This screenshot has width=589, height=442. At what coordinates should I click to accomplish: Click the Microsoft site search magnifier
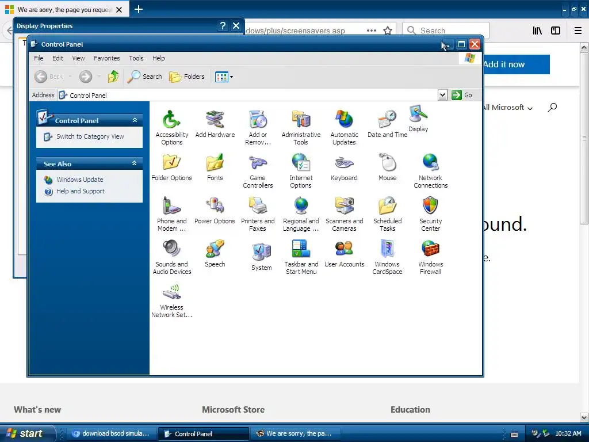[552, 108]
